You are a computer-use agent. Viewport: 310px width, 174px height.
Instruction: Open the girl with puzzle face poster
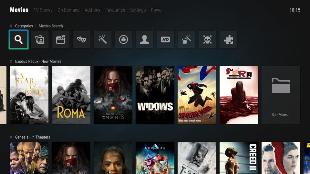(113, 158)
